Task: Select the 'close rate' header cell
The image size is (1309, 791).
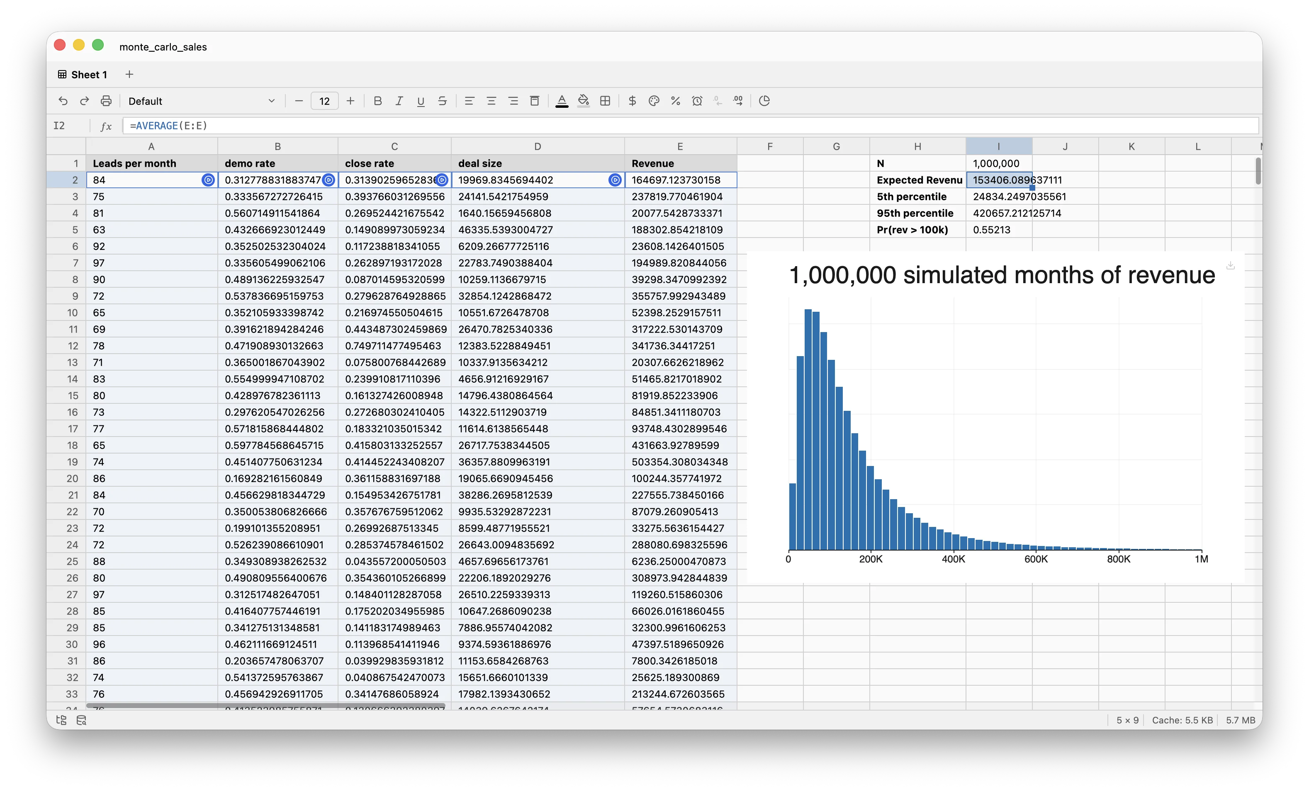Action: 394,163
